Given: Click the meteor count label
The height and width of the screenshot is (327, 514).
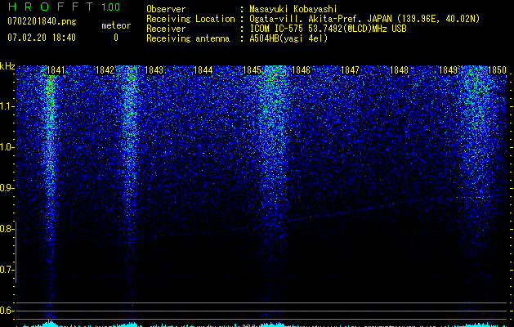Looking at the screenshot, I should [x=116, y=25].
